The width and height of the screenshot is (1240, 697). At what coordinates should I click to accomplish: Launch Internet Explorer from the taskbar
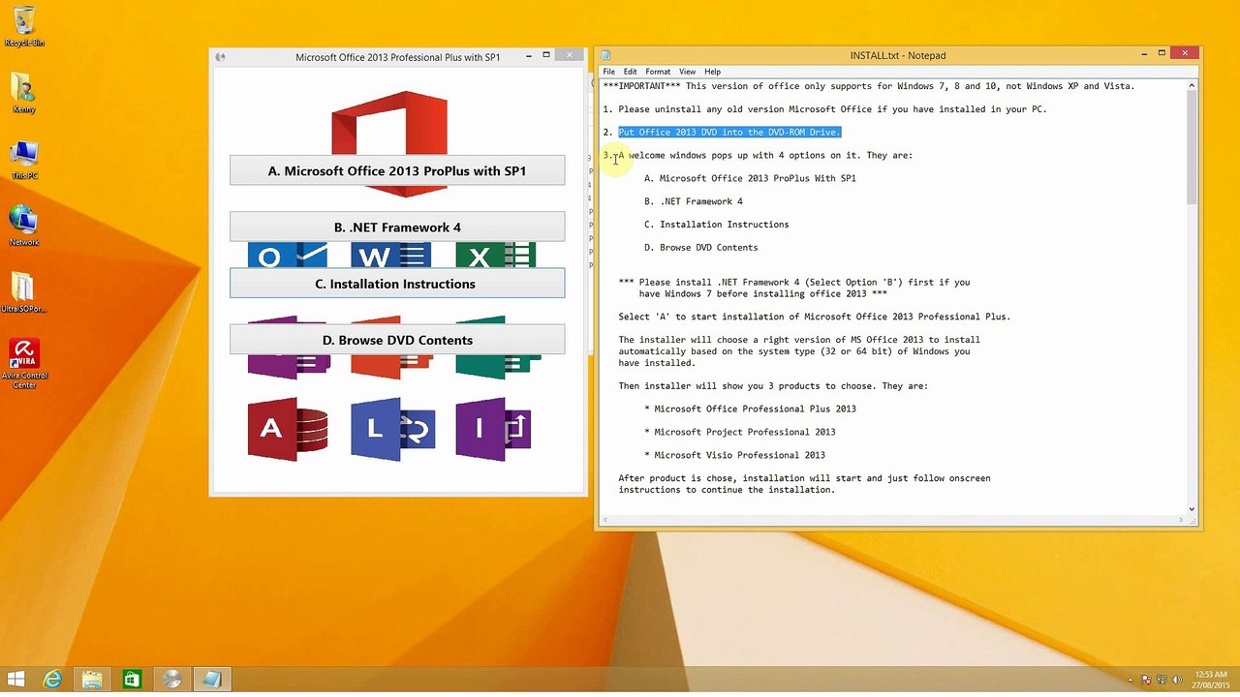(x=52, y=680)
